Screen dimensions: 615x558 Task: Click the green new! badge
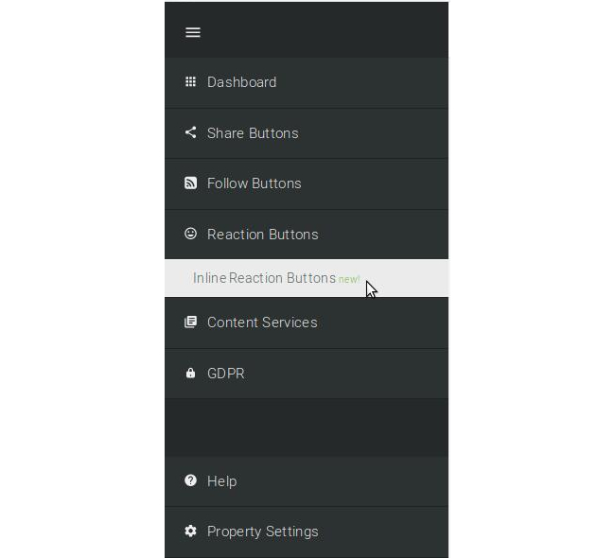coord(349,279)
